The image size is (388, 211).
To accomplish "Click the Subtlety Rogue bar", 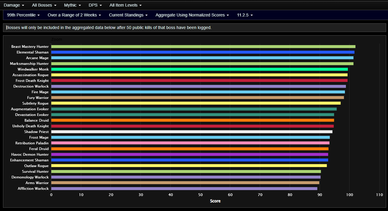I will click(196, 103).
